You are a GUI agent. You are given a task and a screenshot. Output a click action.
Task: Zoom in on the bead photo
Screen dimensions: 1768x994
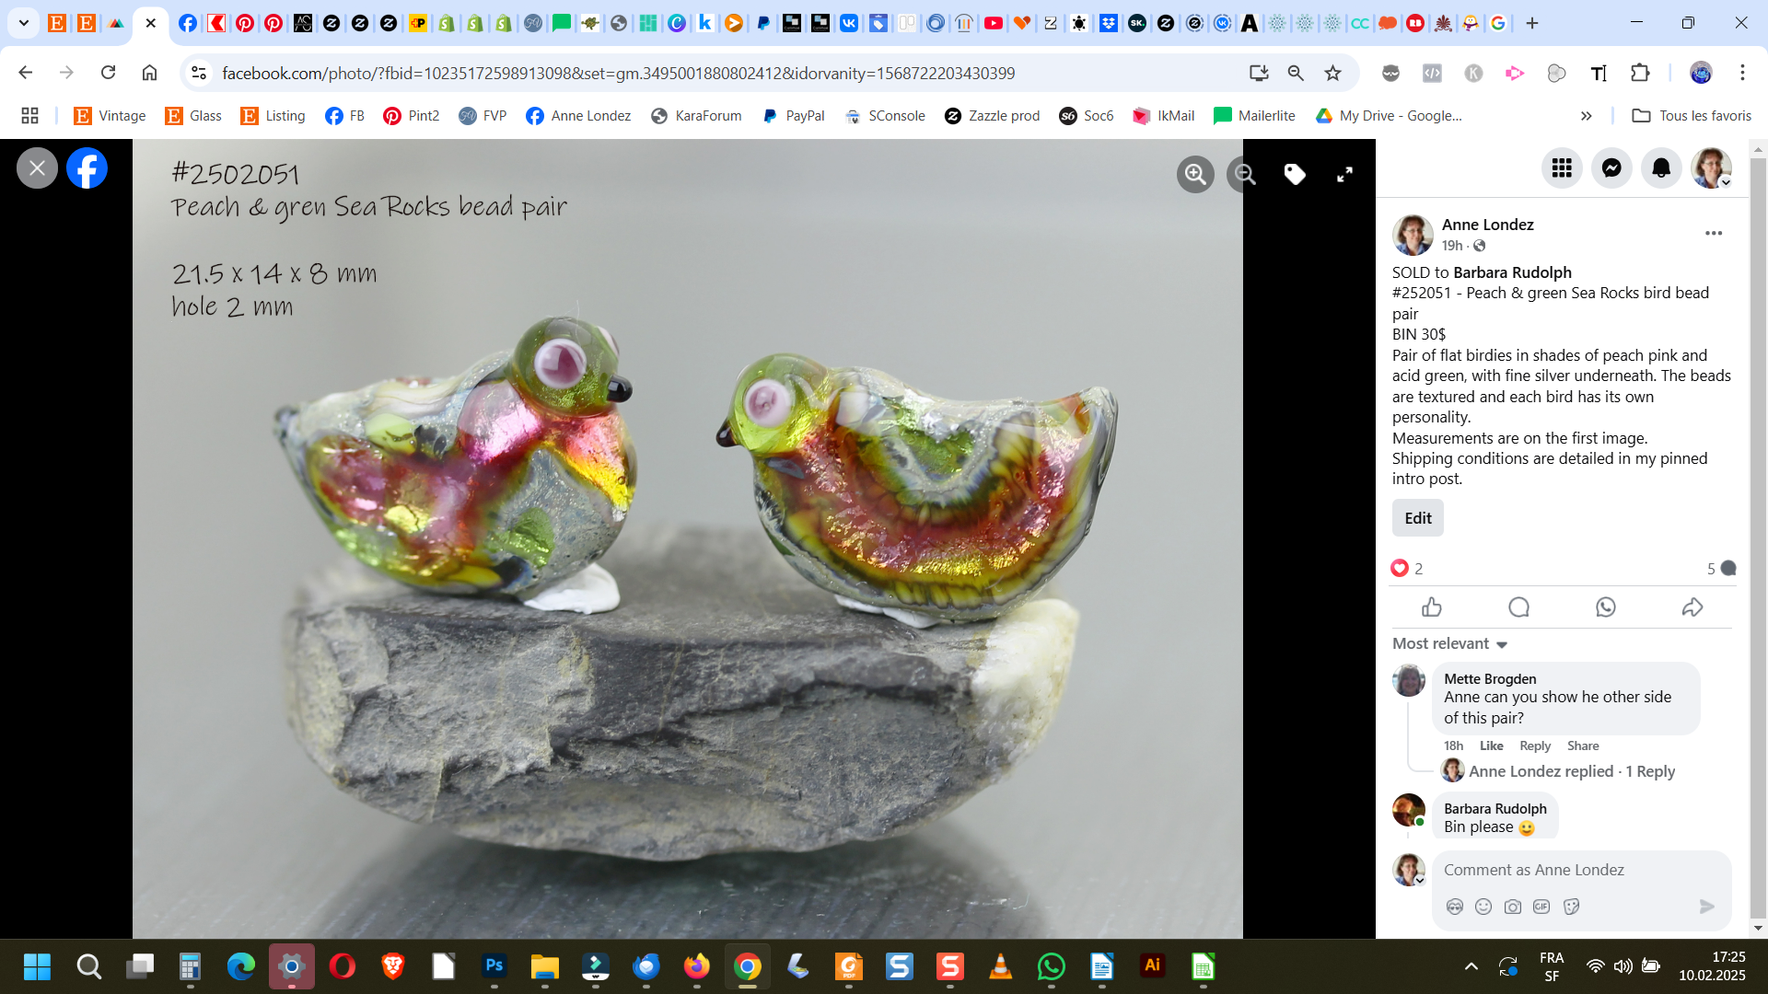pos(1195,174)
